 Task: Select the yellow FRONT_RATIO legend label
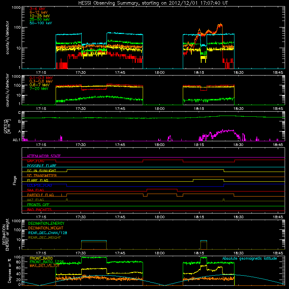[41, 258]
